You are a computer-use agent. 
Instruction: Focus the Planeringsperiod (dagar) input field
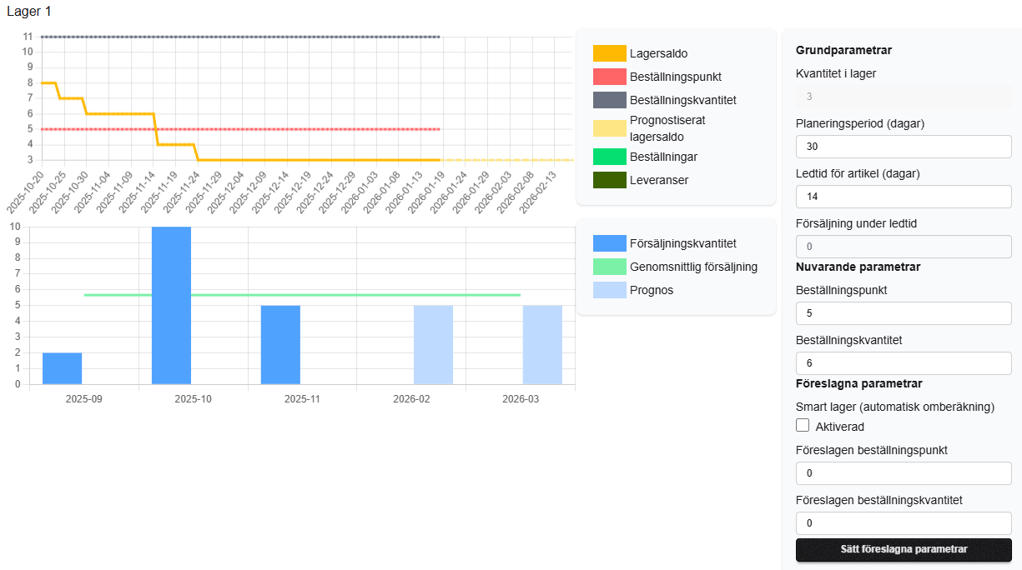pyautogui.click(x=904, y=147)
